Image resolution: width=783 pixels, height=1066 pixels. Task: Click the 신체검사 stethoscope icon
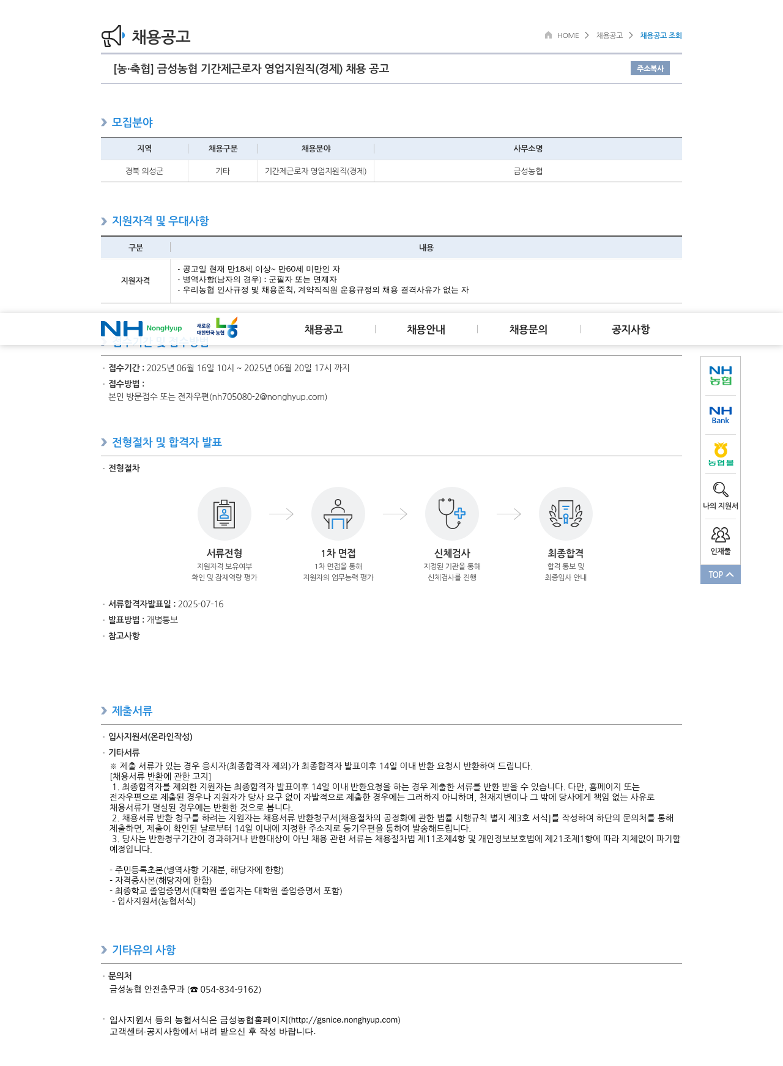tap(452, 514)
